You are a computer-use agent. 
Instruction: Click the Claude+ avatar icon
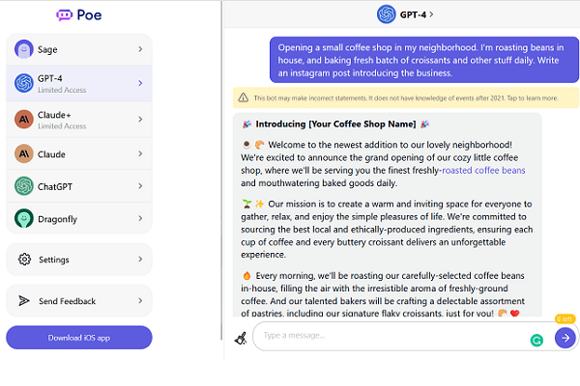click(23, 120)
